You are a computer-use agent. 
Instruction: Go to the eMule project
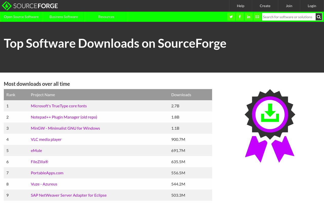pyautogui.click(x=36, y=150)
